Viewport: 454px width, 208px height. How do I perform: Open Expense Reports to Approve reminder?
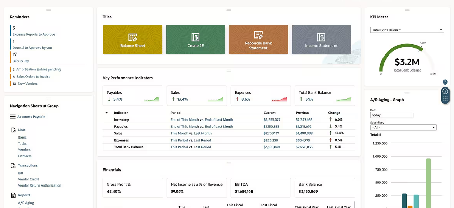click(34, 34)
